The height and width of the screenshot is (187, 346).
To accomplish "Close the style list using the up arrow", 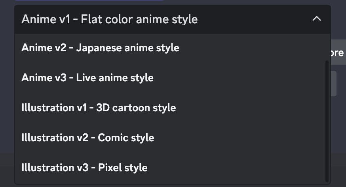I will point(316,19).
